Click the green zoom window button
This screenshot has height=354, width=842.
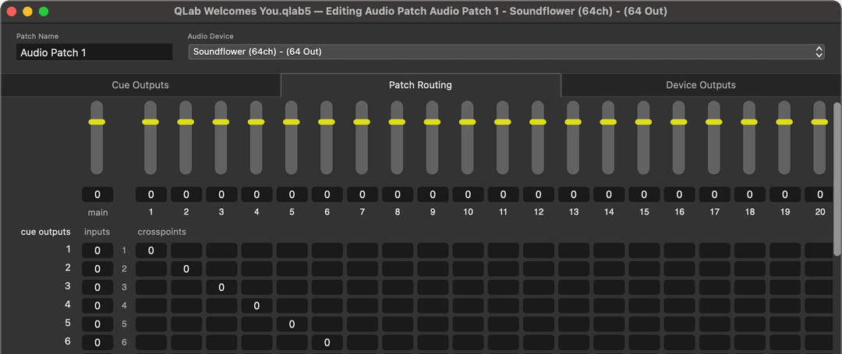pyautogui.click(x=44, y=12)
